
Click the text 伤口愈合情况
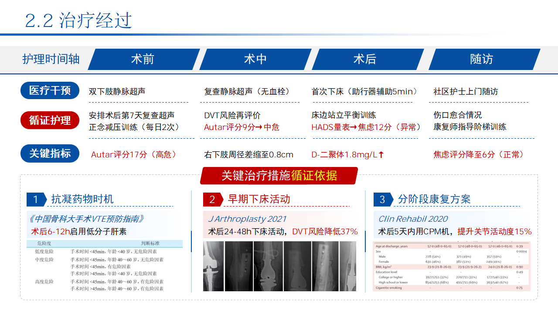click(458, 115)
